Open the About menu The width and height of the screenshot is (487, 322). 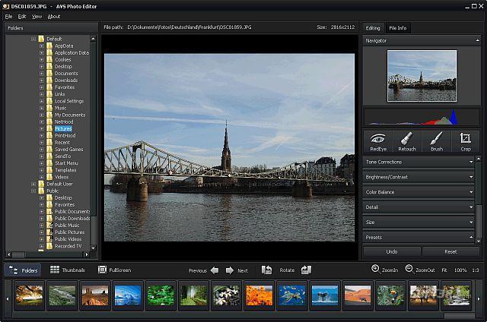tap(54, 17)
